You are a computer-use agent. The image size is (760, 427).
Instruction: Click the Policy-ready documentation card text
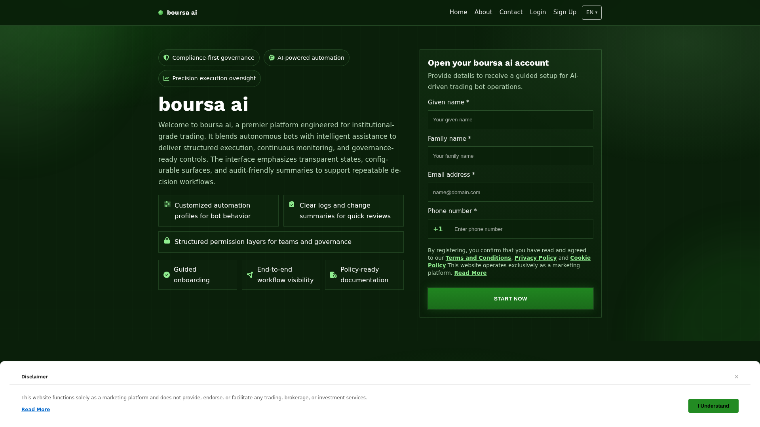coord(364,275)
